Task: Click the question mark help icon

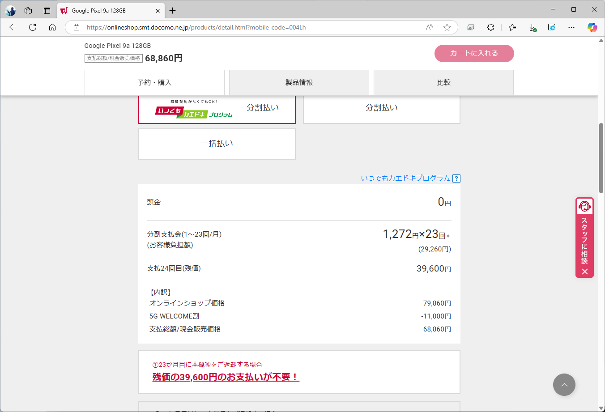Action: click(x=456, y=178)
